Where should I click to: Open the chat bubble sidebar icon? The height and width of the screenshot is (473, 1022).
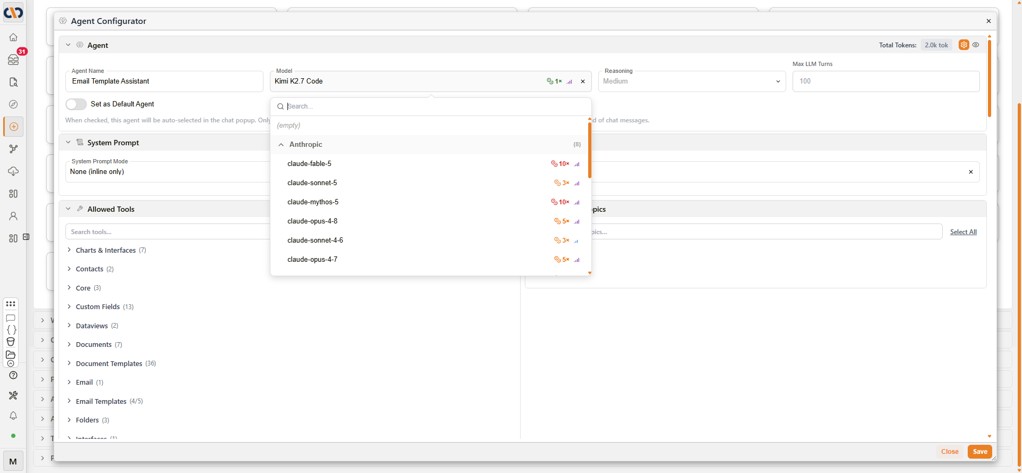click(x=11, y=318)
